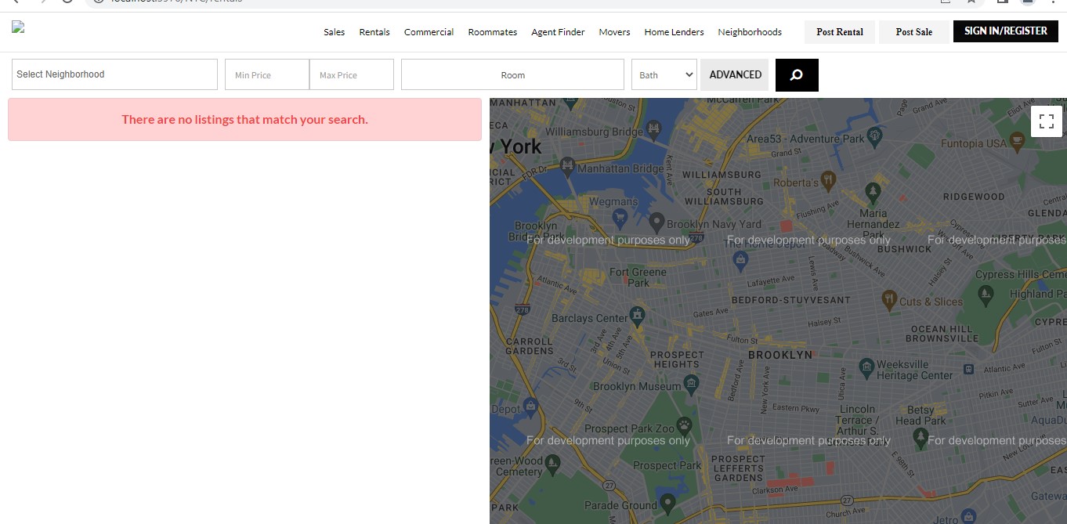The image size is (1067, 524).
Task: Open the Agent Finder menu item
Action: click(558, 32)
